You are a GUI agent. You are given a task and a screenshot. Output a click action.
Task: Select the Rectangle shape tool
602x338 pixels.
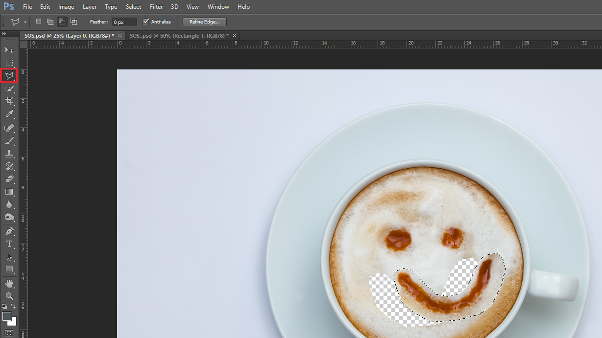click(x=9, y=269)
